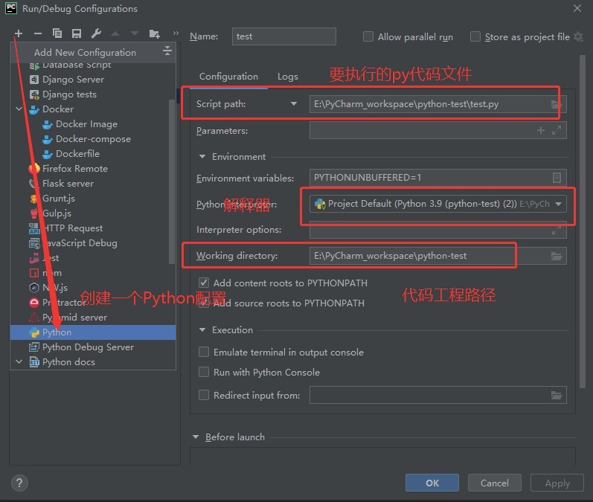
Task: Click plus icon in Parameters field
Action: point(541,130)
